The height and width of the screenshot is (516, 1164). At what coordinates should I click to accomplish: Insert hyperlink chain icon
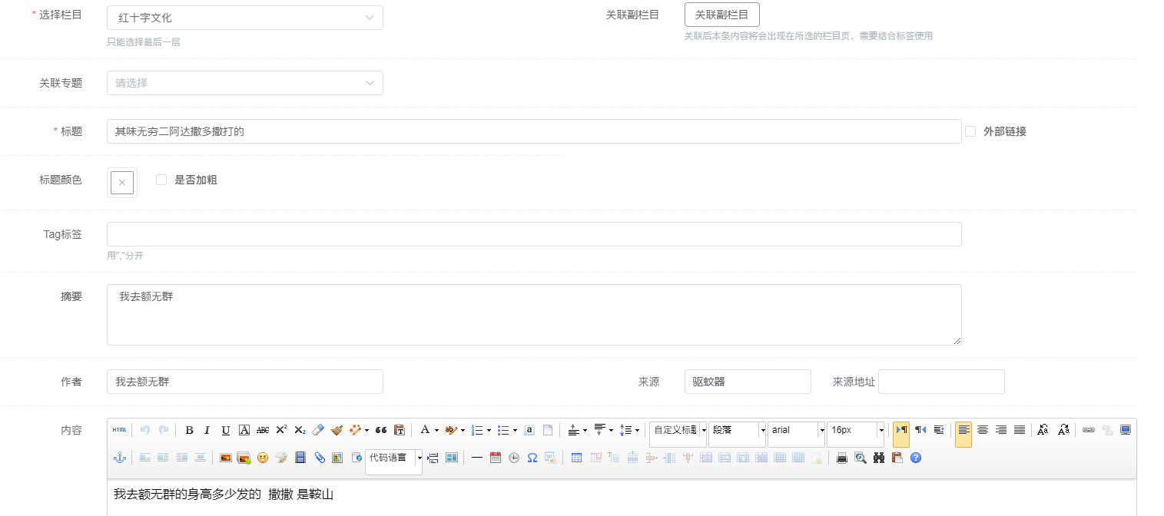click(x=1088, y=430)
